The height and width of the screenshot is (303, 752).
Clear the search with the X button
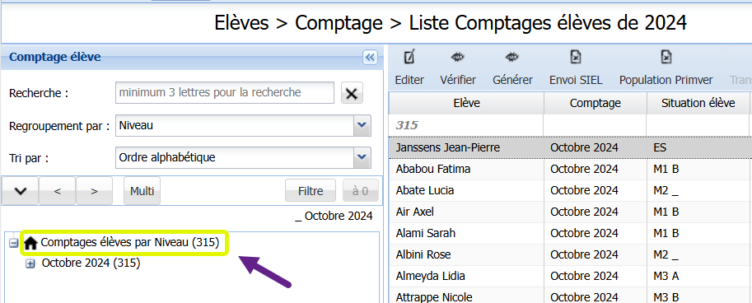[x=352, y=93]
